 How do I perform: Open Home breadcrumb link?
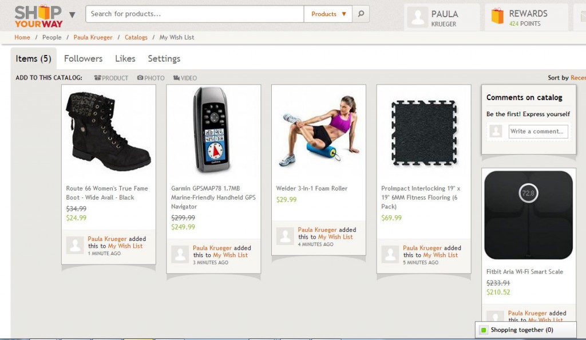click(x=22, y=37)
